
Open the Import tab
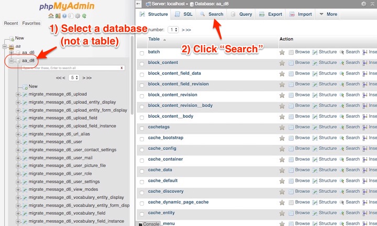[x=301, y=14]
